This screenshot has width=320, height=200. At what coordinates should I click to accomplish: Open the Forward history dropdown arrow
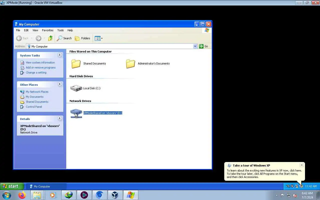click(44, 38)
